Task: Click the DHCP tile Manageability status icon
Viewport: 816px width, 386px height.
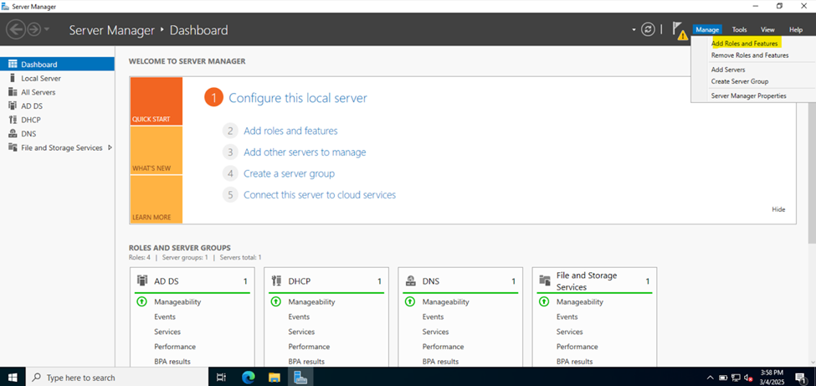Action: point(276,301)
